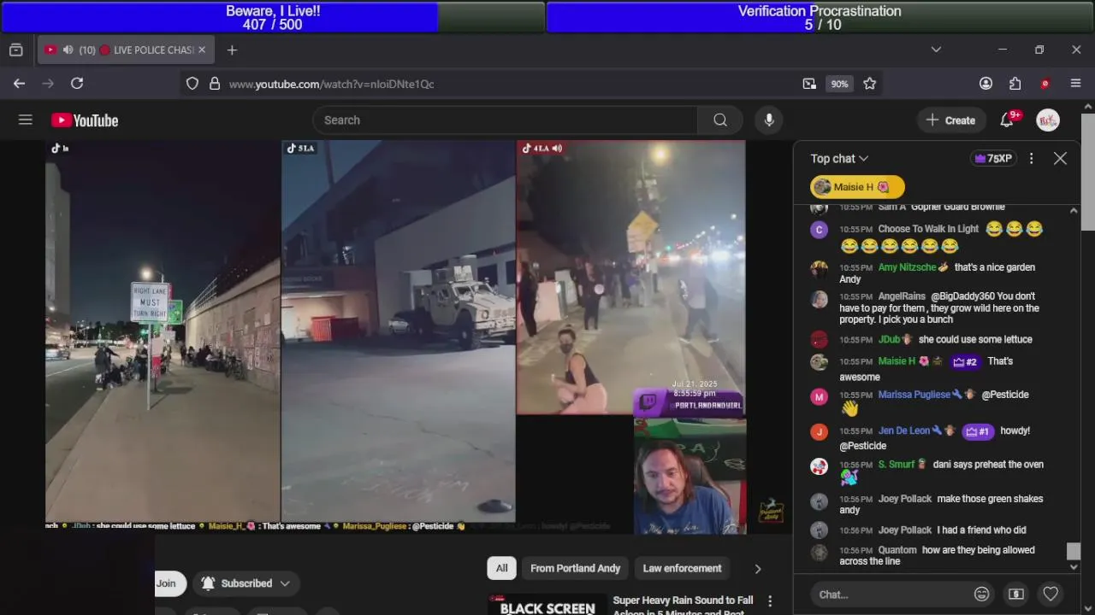
Task: Open the Subscribed notification dropdown
Action: pos(246,583)
